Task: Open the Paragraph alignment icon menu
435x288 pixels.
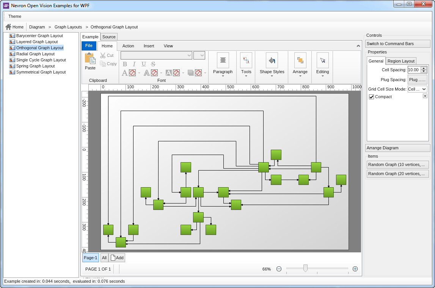Action: [223, 60]
